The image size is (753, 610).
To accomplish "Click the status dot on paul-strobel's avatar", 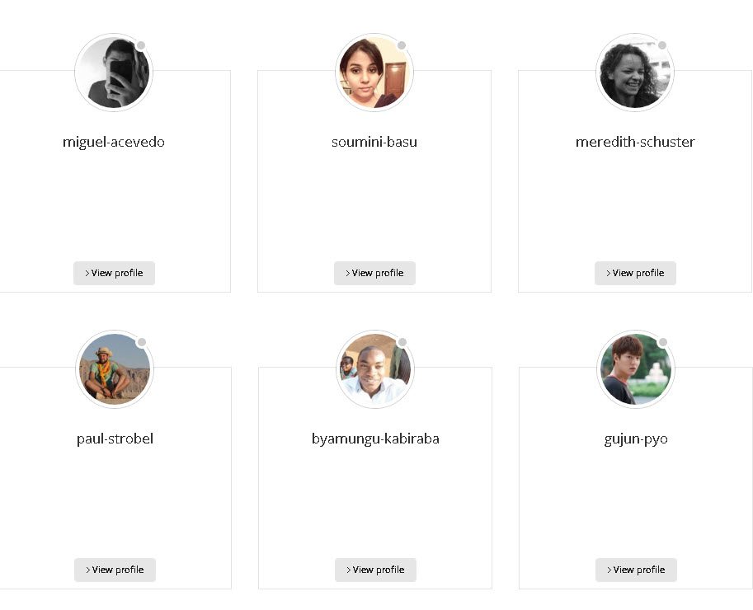I will (x=142, y=342).
